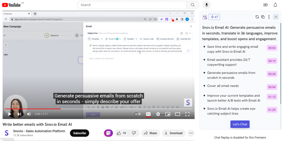Mute the video volume

[29, 114]
